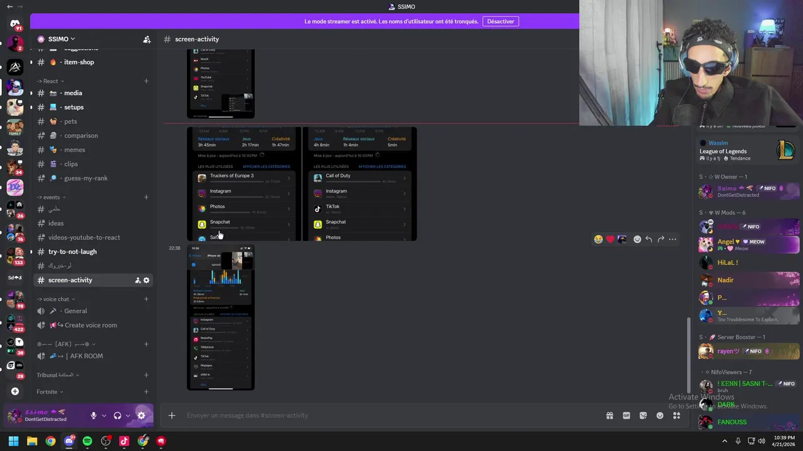The width and height of the screenshot is (803, 451).
Task: Add channel to voice chat category
Action: click(x=146, y=299)
